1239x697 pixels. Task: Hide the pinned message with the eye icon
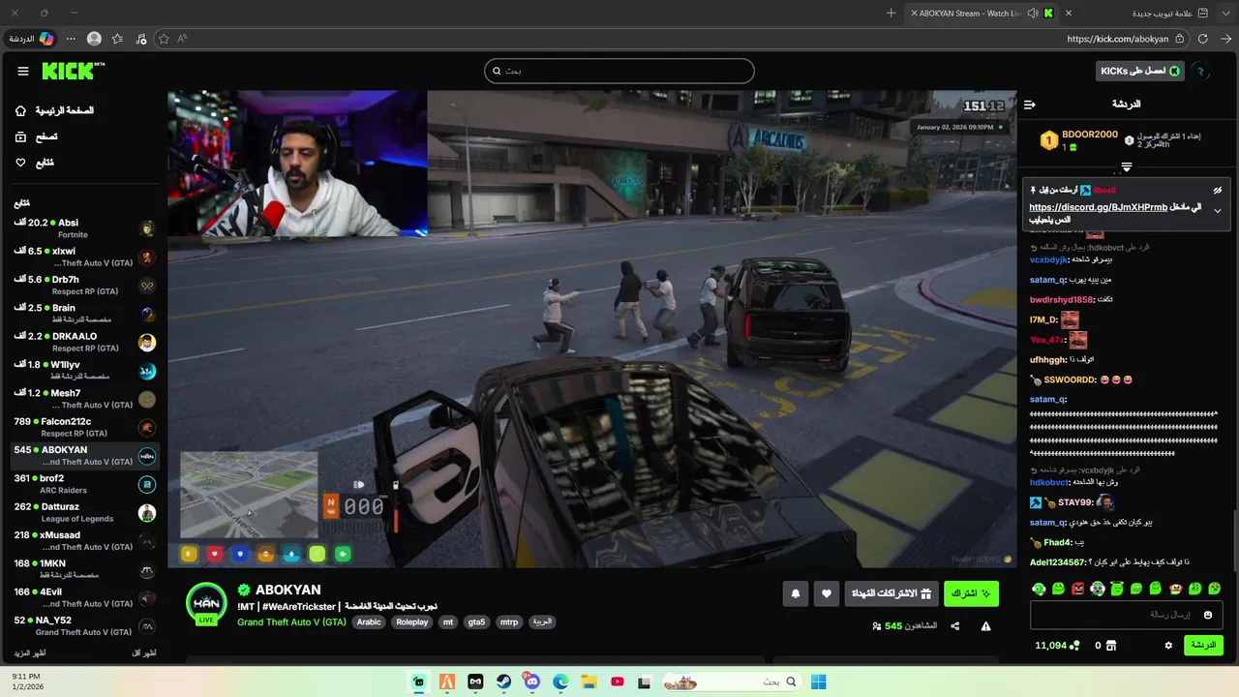coord(1218,190)
